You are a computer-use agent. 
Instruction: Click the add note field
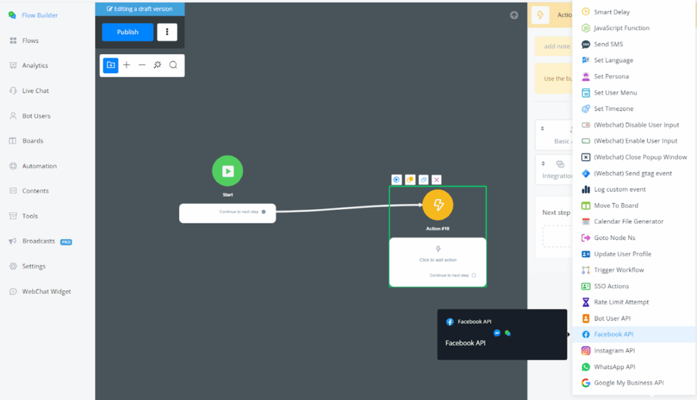click(x=553, y=46)
